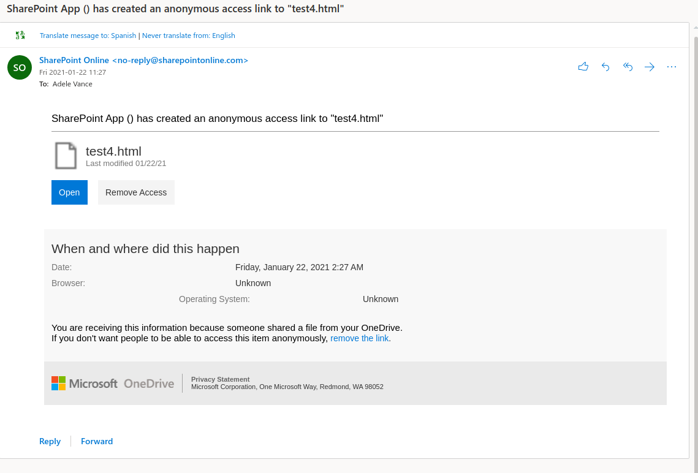
Task: Click the Reply arrow icon in header
Action: point(605,67)
